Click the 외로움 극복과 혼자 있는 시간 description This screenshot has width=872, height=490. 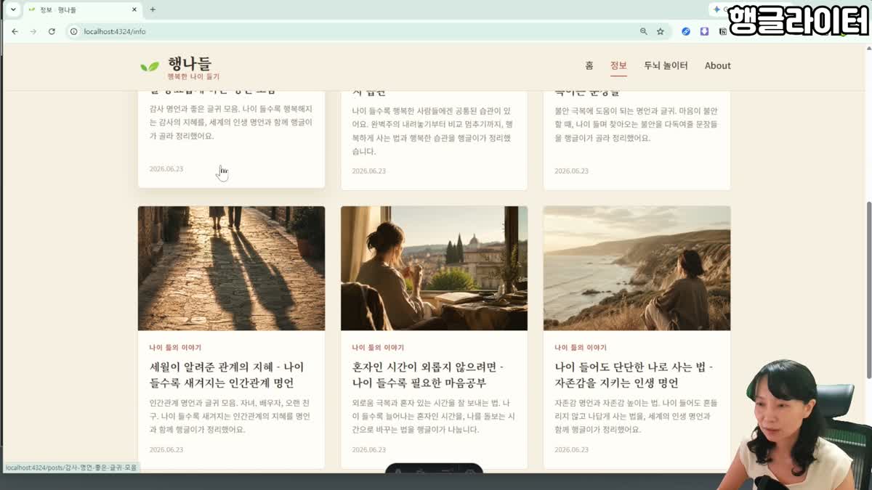tap(434, 416)
